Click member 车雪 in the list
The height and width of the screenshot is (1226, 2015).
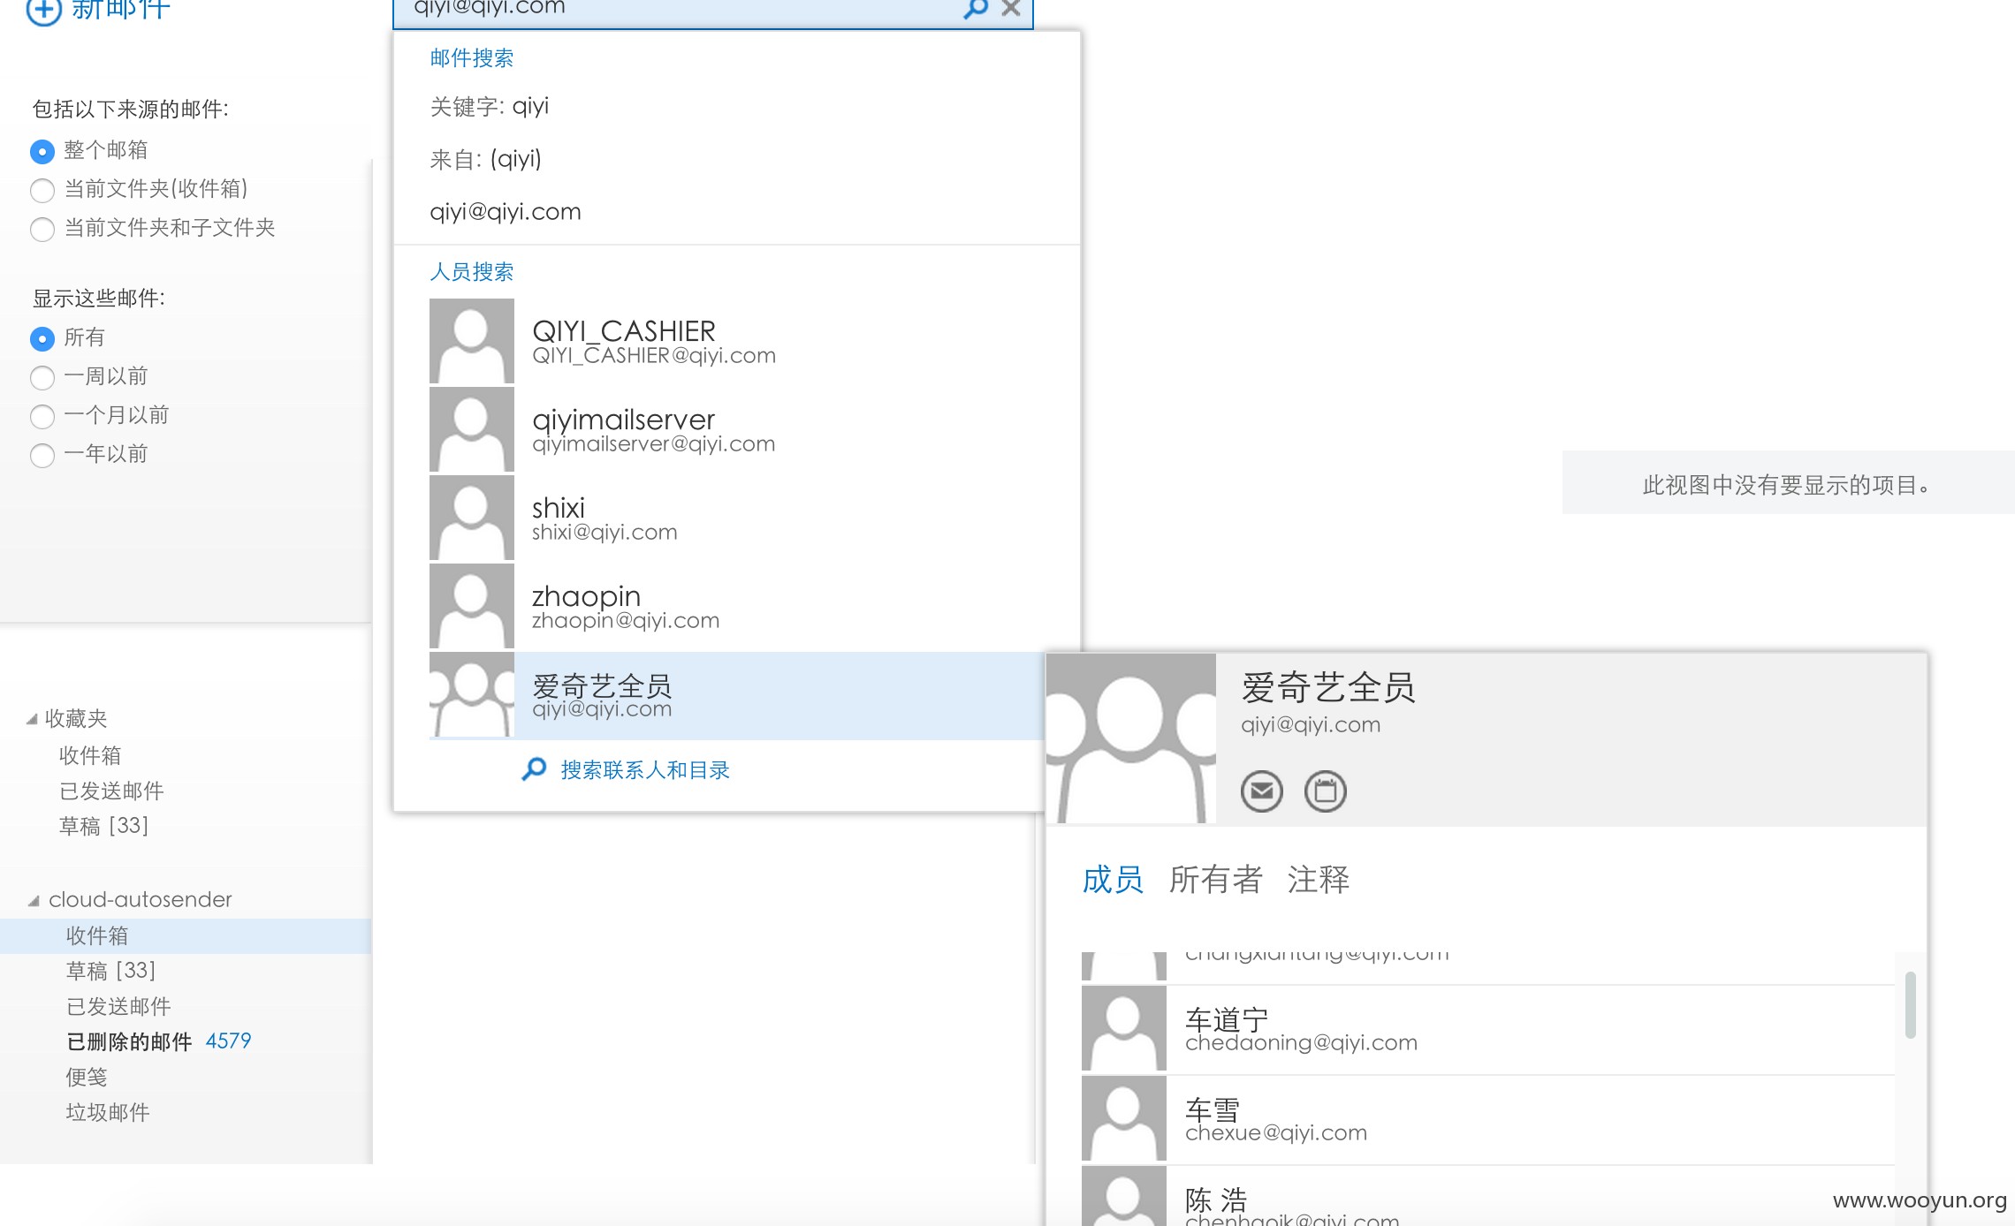(1488, 1118)
